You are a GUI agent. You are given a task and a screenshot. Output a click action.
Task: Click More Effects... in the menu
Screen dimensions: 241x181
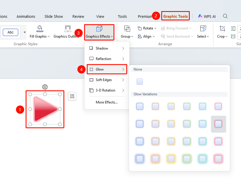(107, 102)
